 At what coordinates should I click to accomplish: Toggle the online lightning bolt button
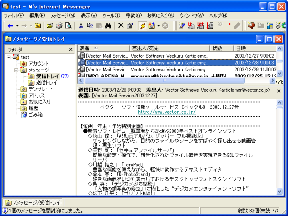pyautogui.click(x=142, y=26)
